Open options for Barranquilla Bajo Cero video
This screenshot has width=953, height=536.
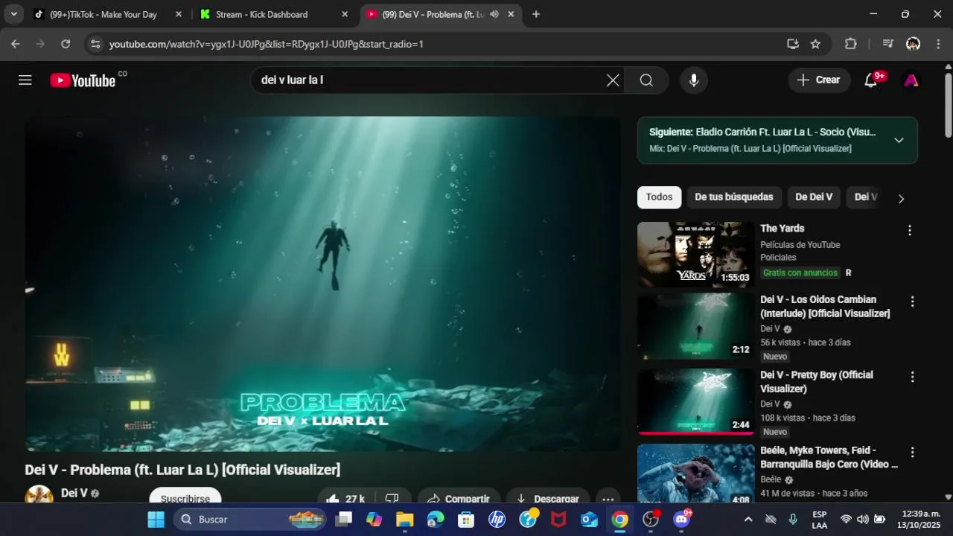pyautogui.click(x=912, y=453)
